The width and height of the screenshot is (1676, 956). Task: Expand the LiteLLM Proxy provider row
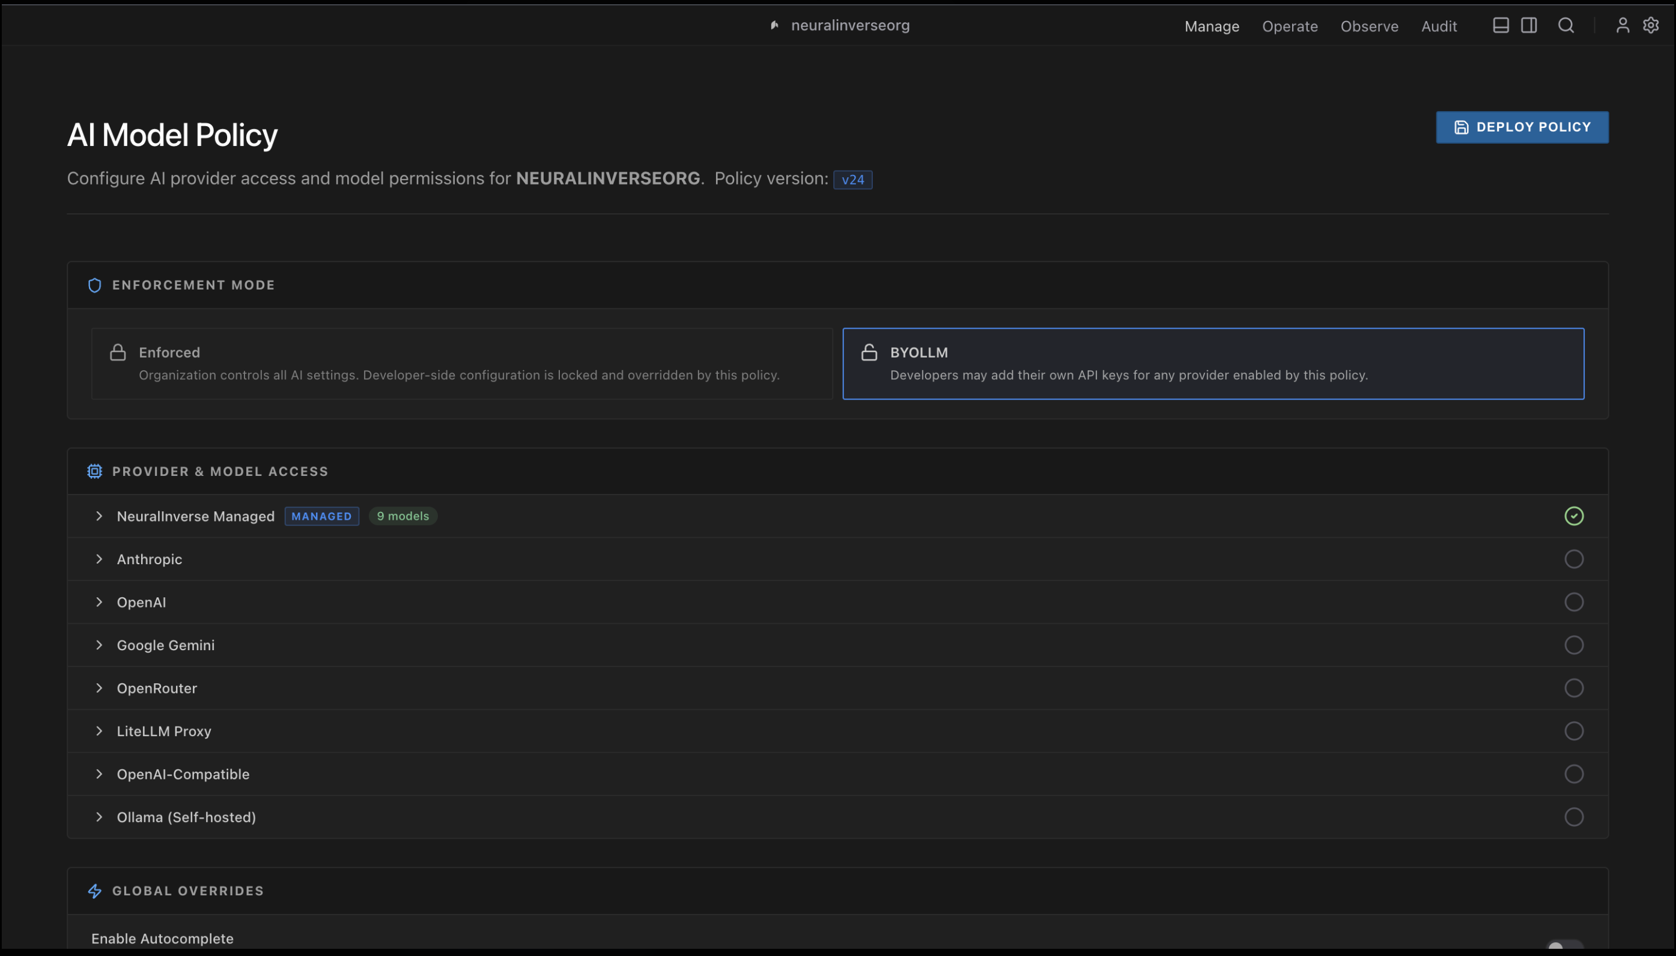[x=163, y=731]
